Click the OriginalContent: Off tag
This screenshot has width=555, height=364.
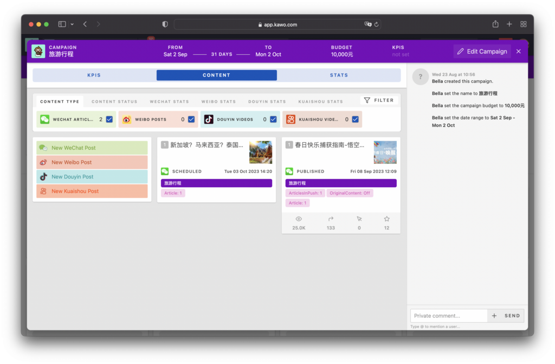[350, 193]
